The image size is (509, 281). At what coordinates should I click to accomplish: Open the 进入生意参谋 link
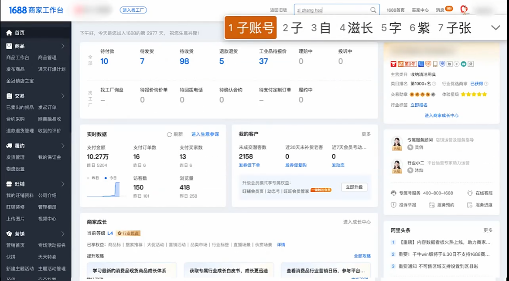click(x=205, y=135)
